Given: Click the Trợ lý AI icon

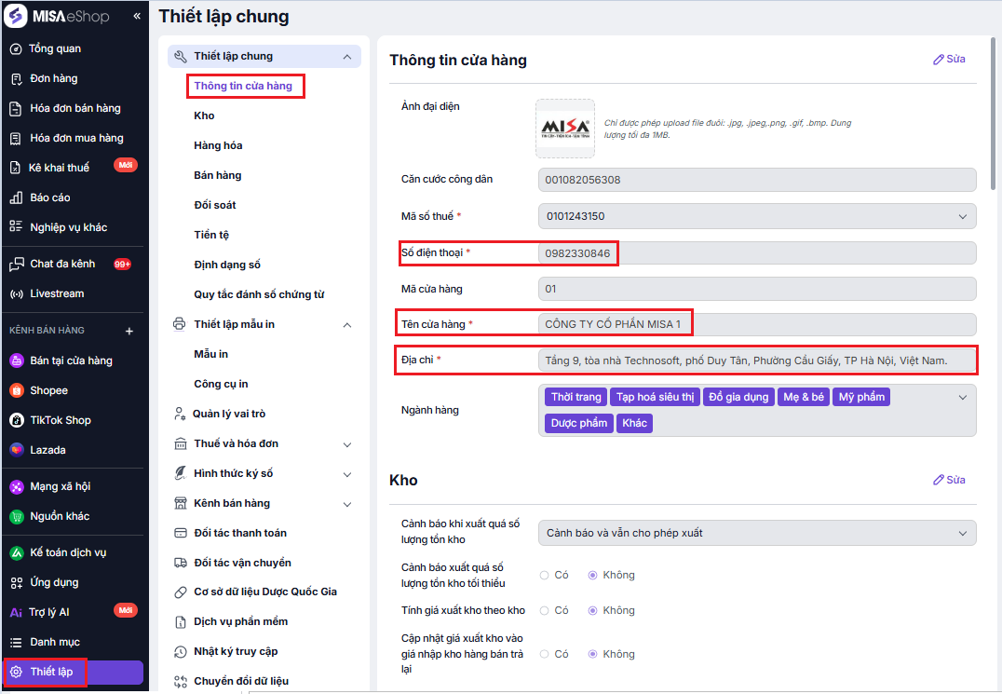Looking at the screenshot, I should pos(16,612).
